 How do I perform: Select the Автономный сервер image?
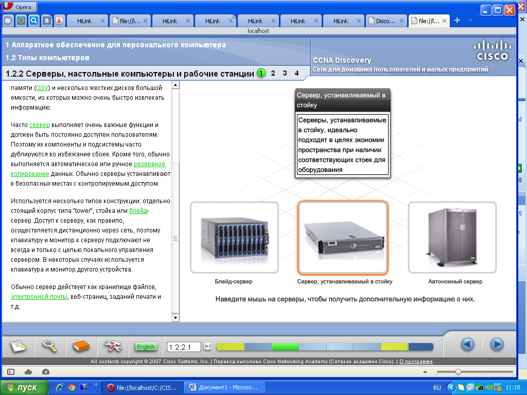pos(452,238)
